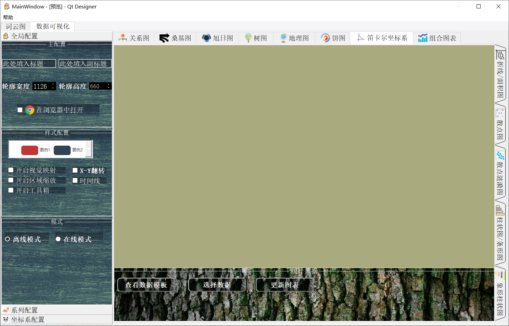Click the 系列配置 fox icon
This screenshot has height=326, width=509.
tap(6, 310)
